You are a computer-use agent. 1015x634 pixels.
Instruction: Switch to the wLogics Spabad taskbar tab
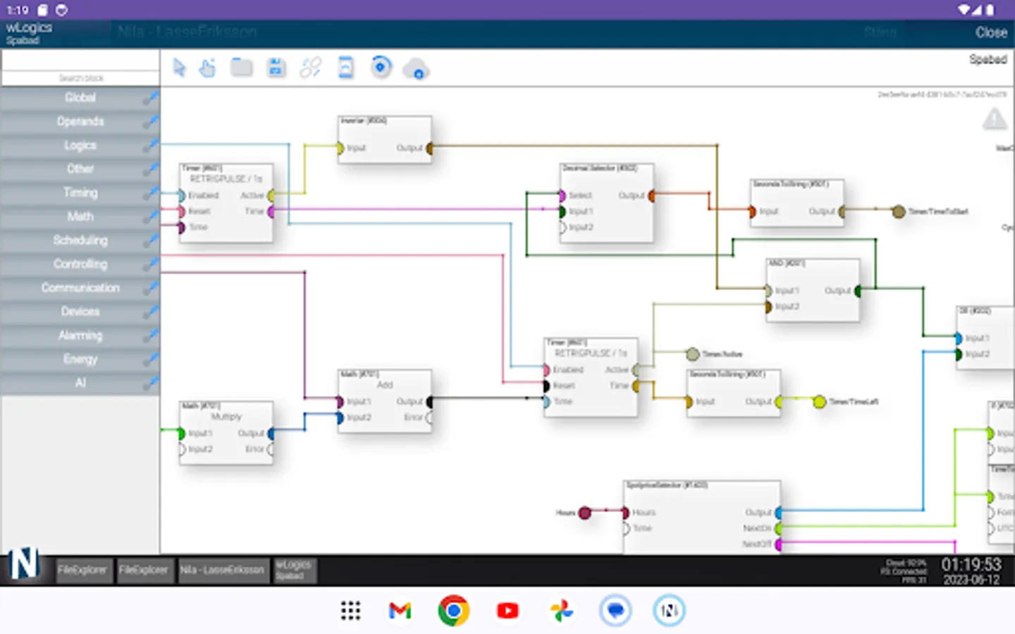click(293, 570)
